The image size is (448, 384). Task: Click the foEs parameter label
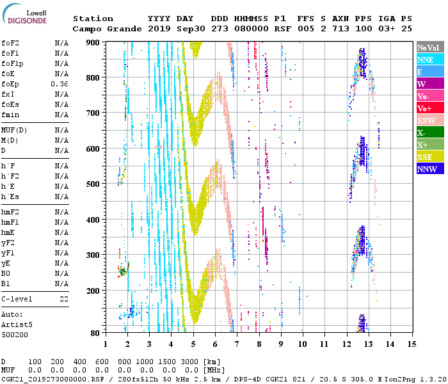tap(10, 104)
